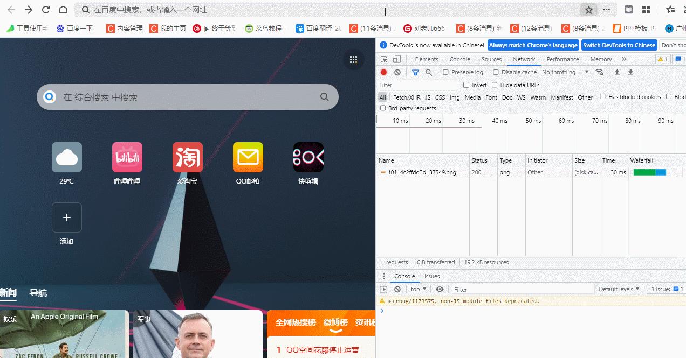The height and width of the screenshot is (358, 686).
Task: Open the QQ空间花藤停止运营 headline
Action: pyautogui.click(x=322, y=349)
